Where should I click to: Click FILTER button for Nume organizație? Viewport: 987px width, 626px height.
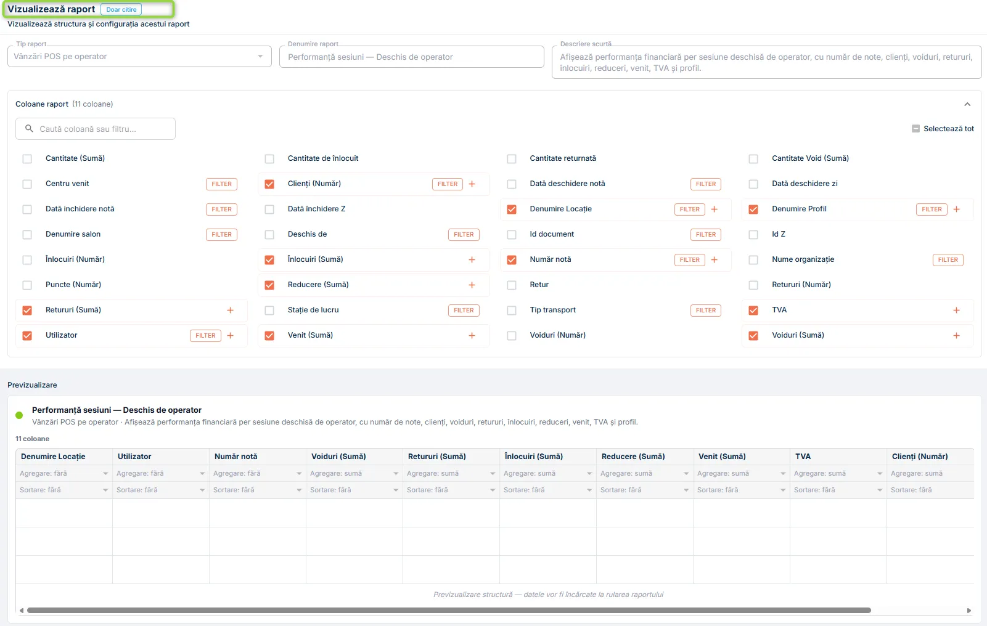[948, 259]
